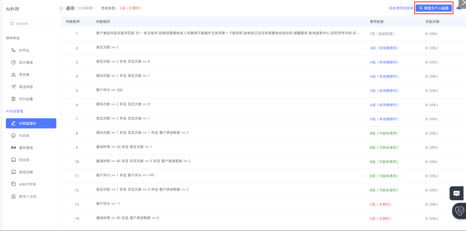Screen dimensions: 466x231
Task: Open floating phone support widget
Action: pyautogui.click(x=459, y=211)
